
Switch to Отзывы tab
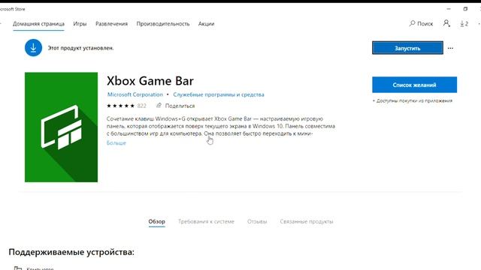(x=257, y=221)
